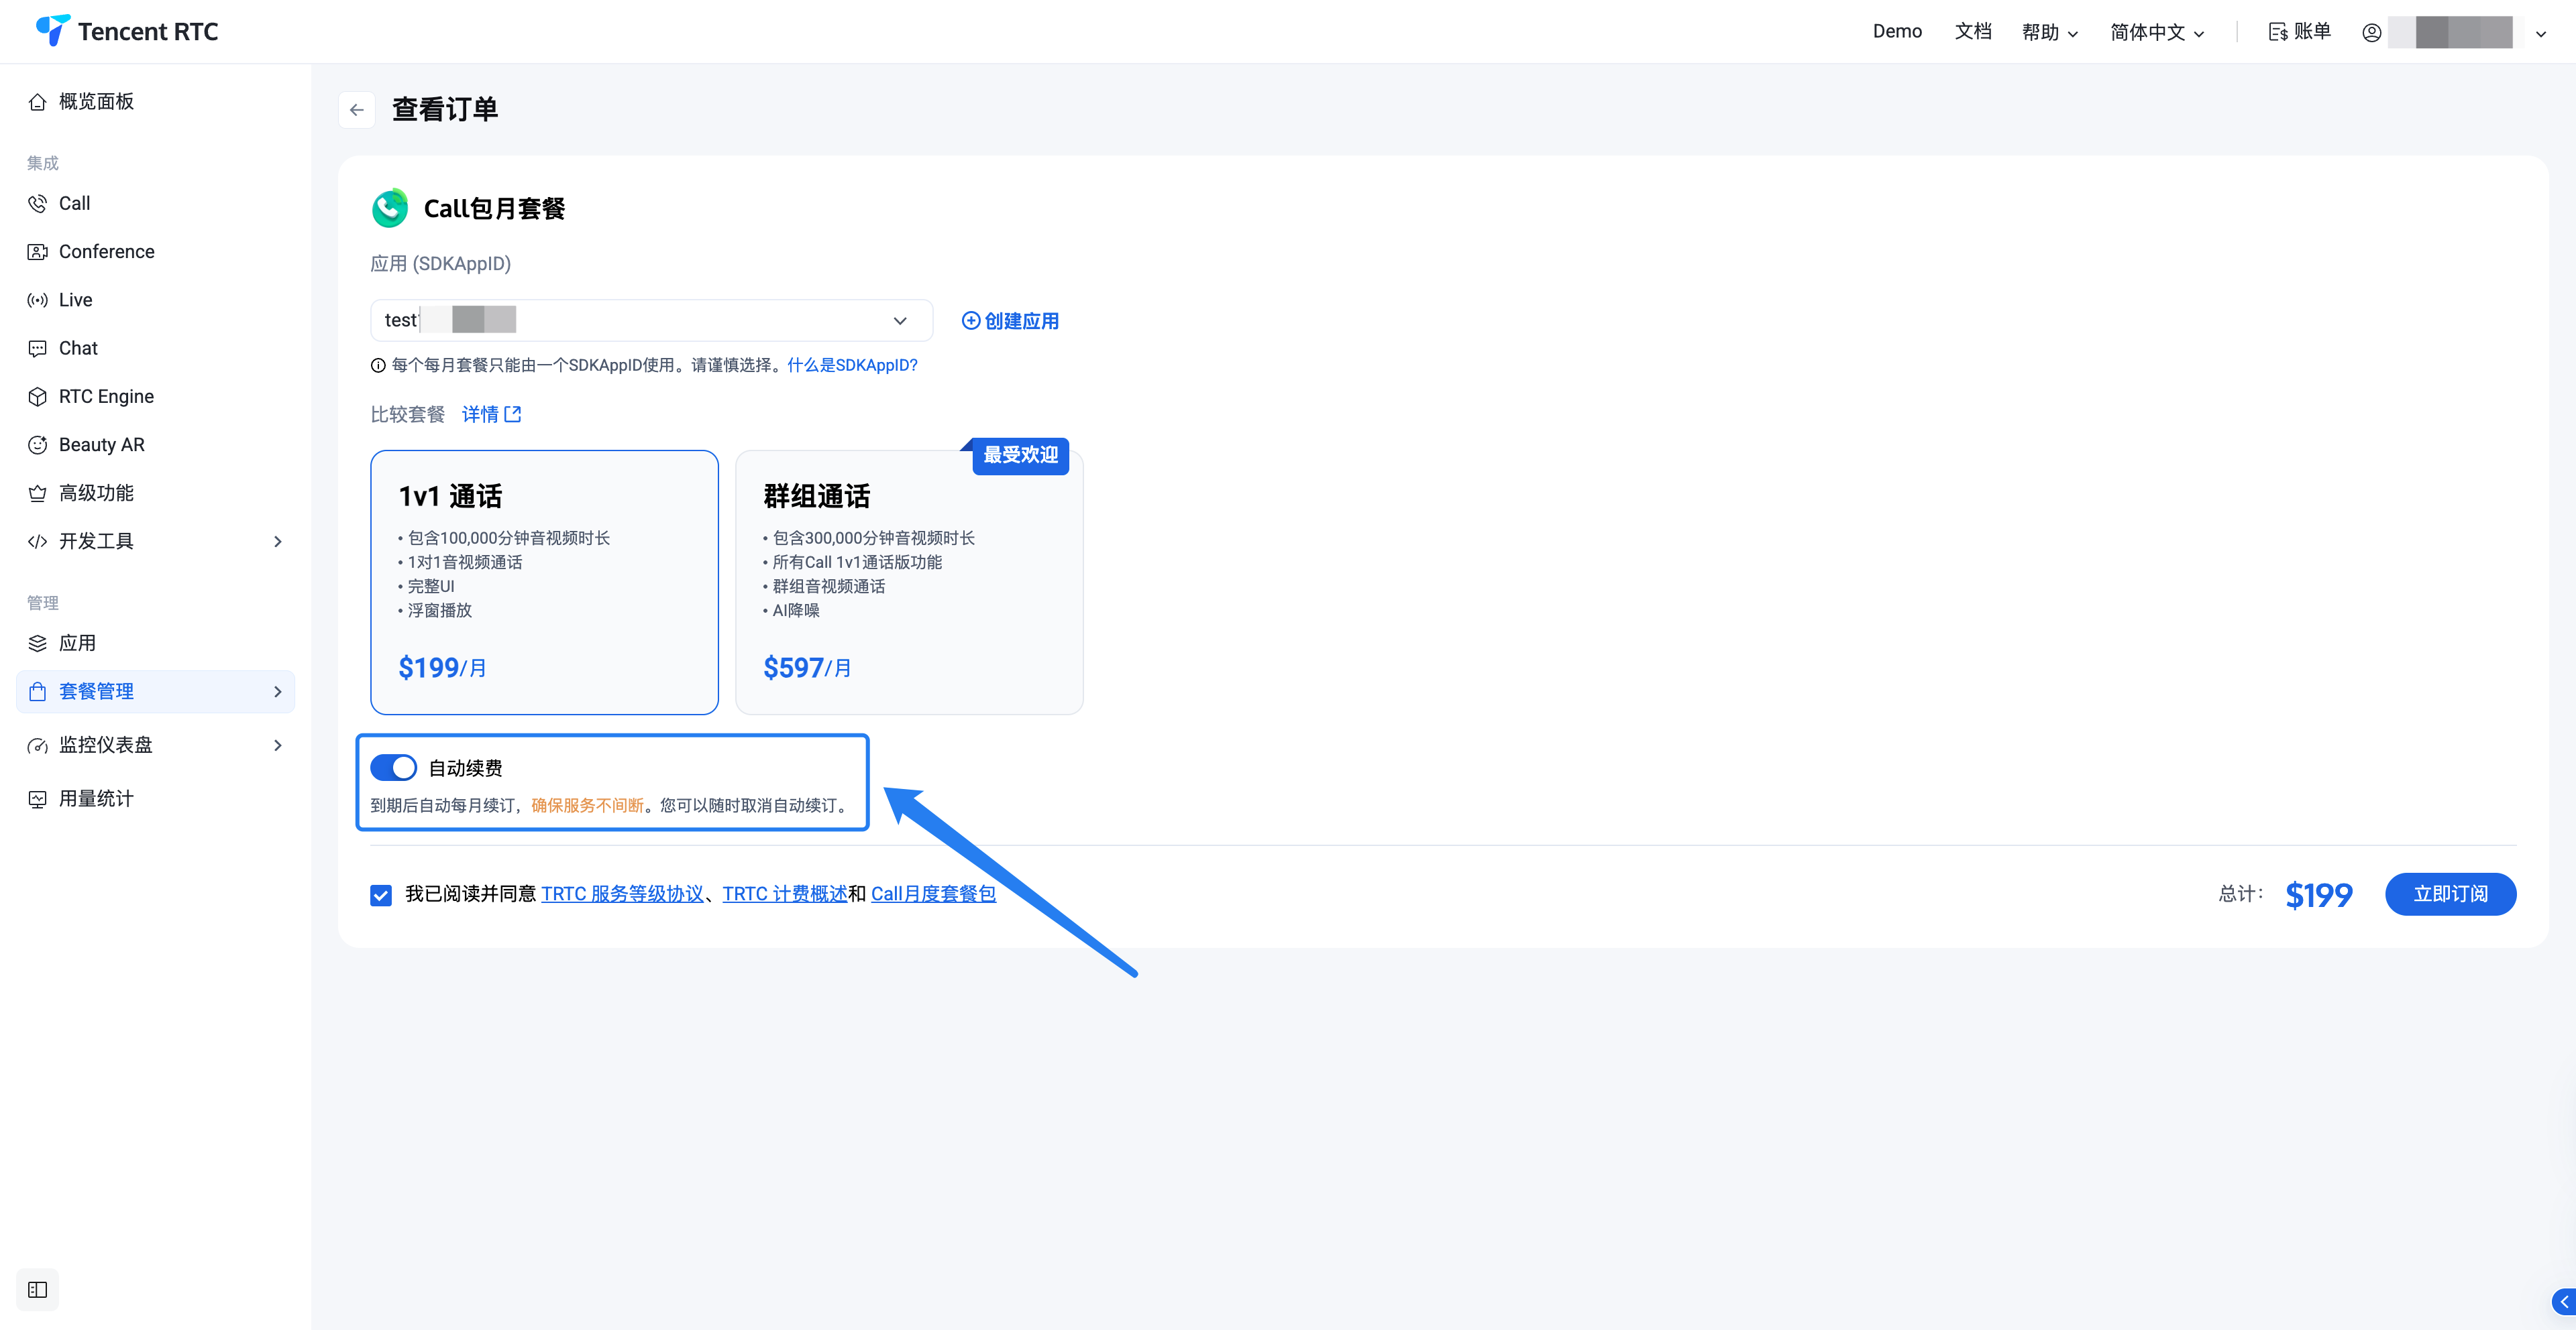The image size is (2576, 1330).
Task: Open the 概览面板 home icon
Action: pyautogui.click(x=38, y=102)
